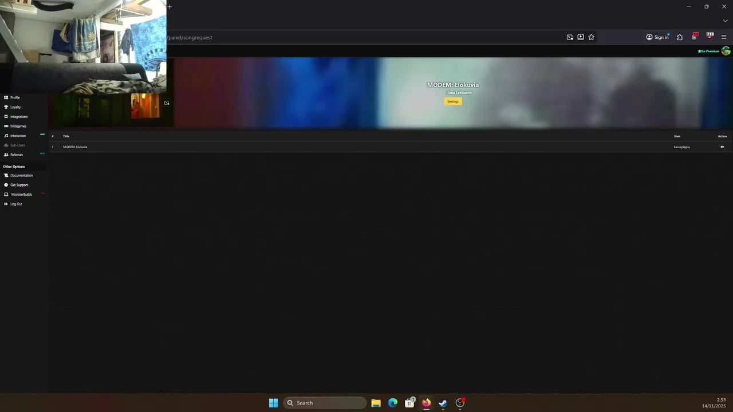733x412 pixels.
Task: Select the MODEM: Elokuvia queue row title
Action: click(x=75, y=147)
